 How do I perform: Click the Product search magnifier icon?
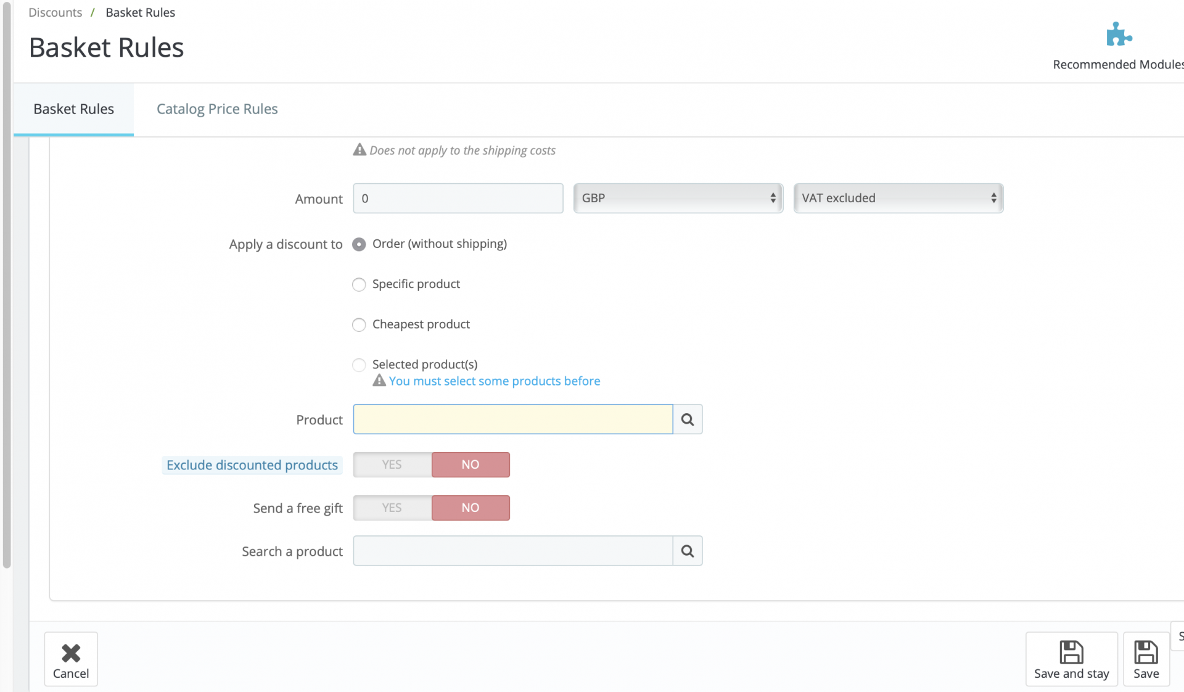pyautogui.click(x=688, y=420)
